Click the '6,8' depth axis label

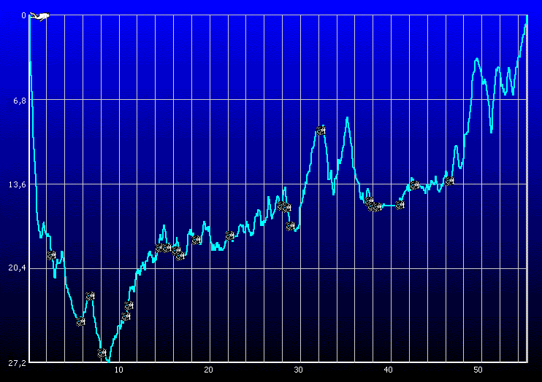click(20, 101)
